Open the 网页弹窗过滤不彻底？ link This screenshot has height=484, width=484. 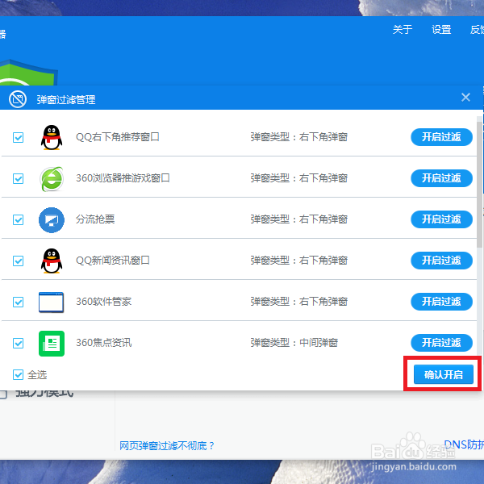(167, 446)
